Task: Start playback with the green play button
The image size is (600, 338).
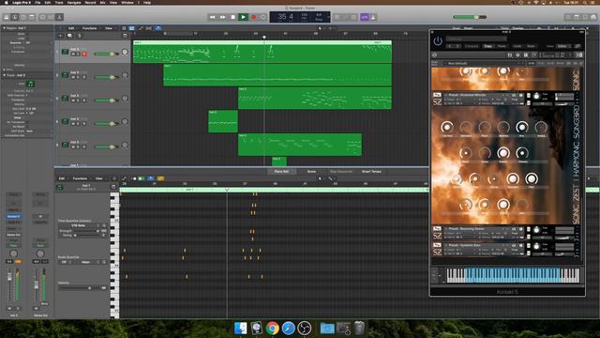Action: point(243,17)
